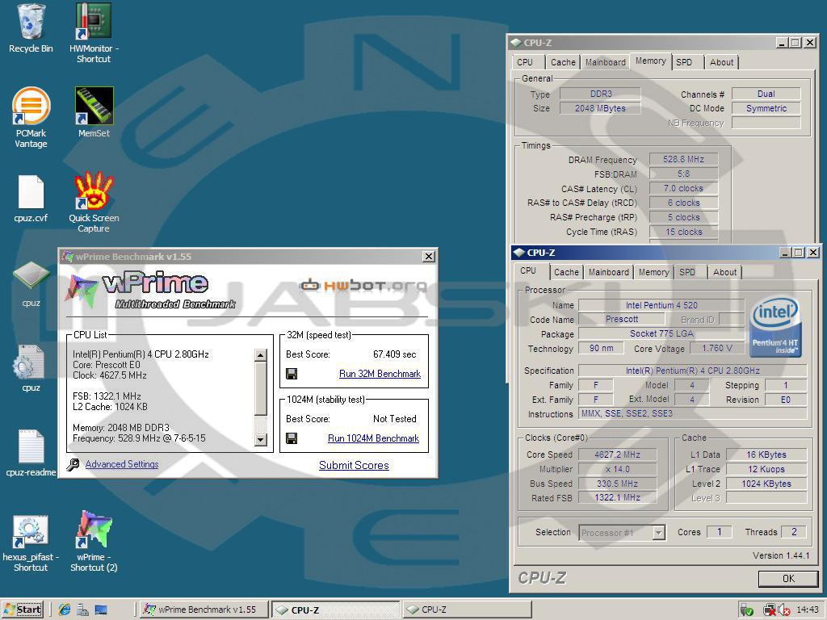Click CPU List scrollbar down arrow
The height and width of the screenshot is (620, 827).
coord(261,439)
